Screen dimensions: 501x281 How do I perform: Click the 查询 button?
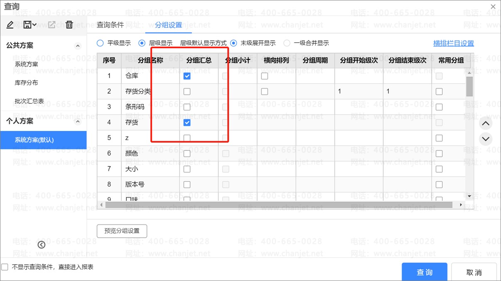(x=424, y=272)
